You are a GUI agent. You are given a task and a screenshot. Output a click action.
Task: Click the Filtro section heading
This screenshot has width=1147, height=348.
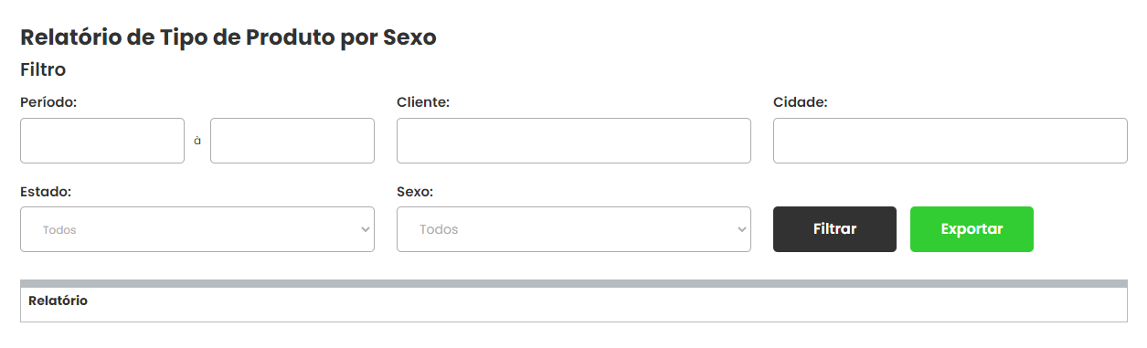tap(43, 69)
